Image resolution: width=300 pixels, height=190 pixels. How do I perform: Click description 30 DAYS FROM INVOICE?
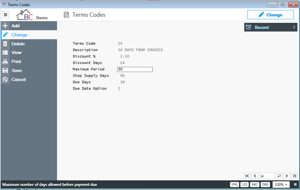click(140, 50)
